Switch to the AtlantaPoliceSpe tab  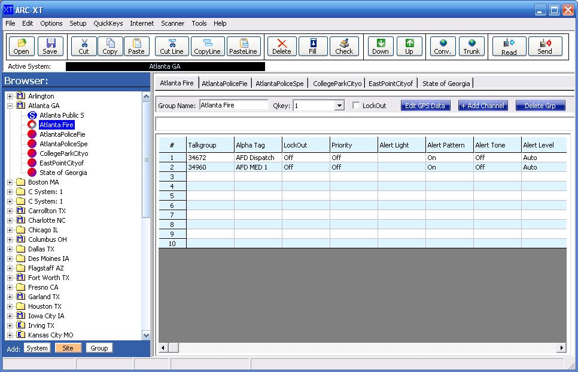(280, 84)
